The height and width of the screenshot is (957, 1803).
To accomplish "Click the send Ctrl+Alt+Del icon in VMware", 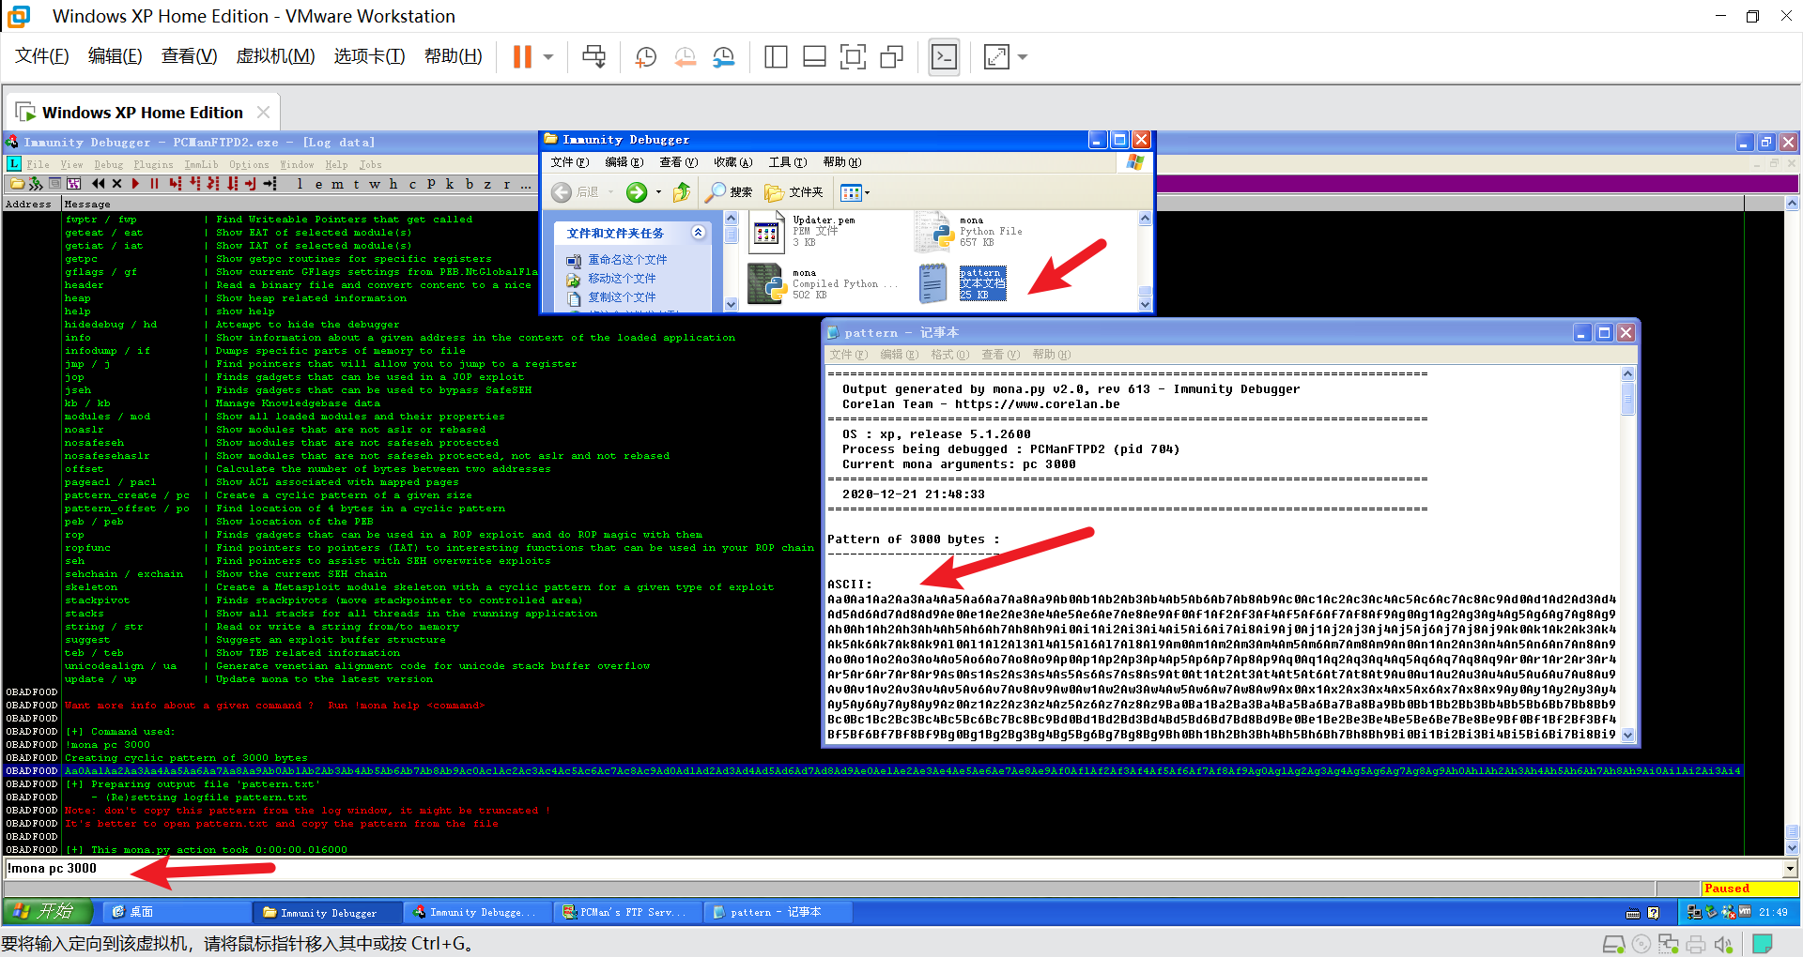I will click(593, 57).
